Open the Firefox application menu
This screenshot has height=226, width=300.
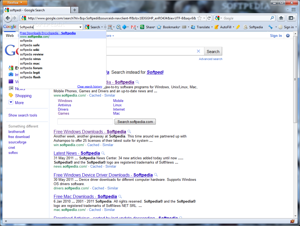click(x=15, y=3)
